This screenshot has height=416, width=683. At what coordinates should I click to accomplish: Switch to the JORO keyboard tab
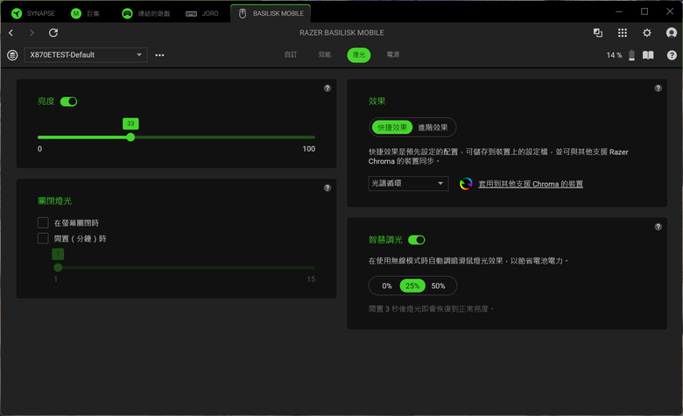pyautogui.click(x=201, y=13)
